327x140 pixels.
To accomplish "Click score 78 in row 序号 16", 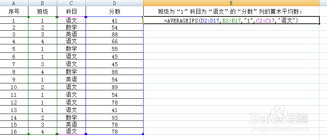I will (114, 131).
